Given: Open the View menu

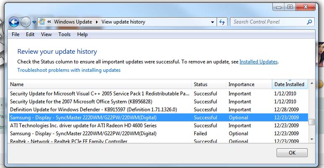Looking at the screenshot, I should click(46, 34).
